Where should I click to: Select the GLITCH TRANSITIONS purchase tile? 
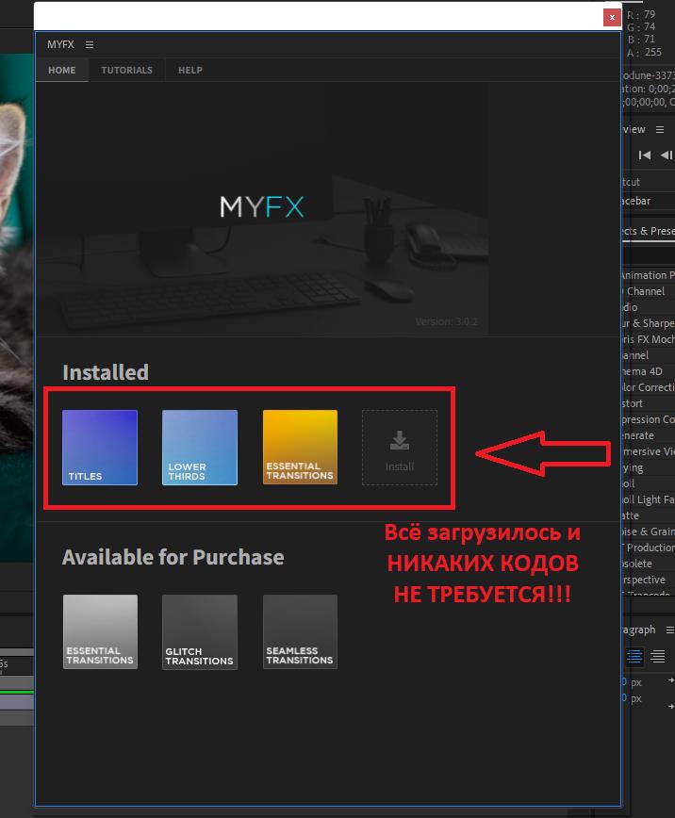click(x=200, y=632)
